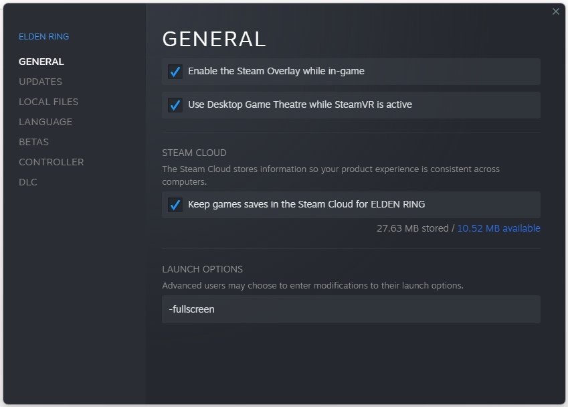This screenshot has height=407, width=568.
Task: Open the DLC section
Action: click(28, 182)
